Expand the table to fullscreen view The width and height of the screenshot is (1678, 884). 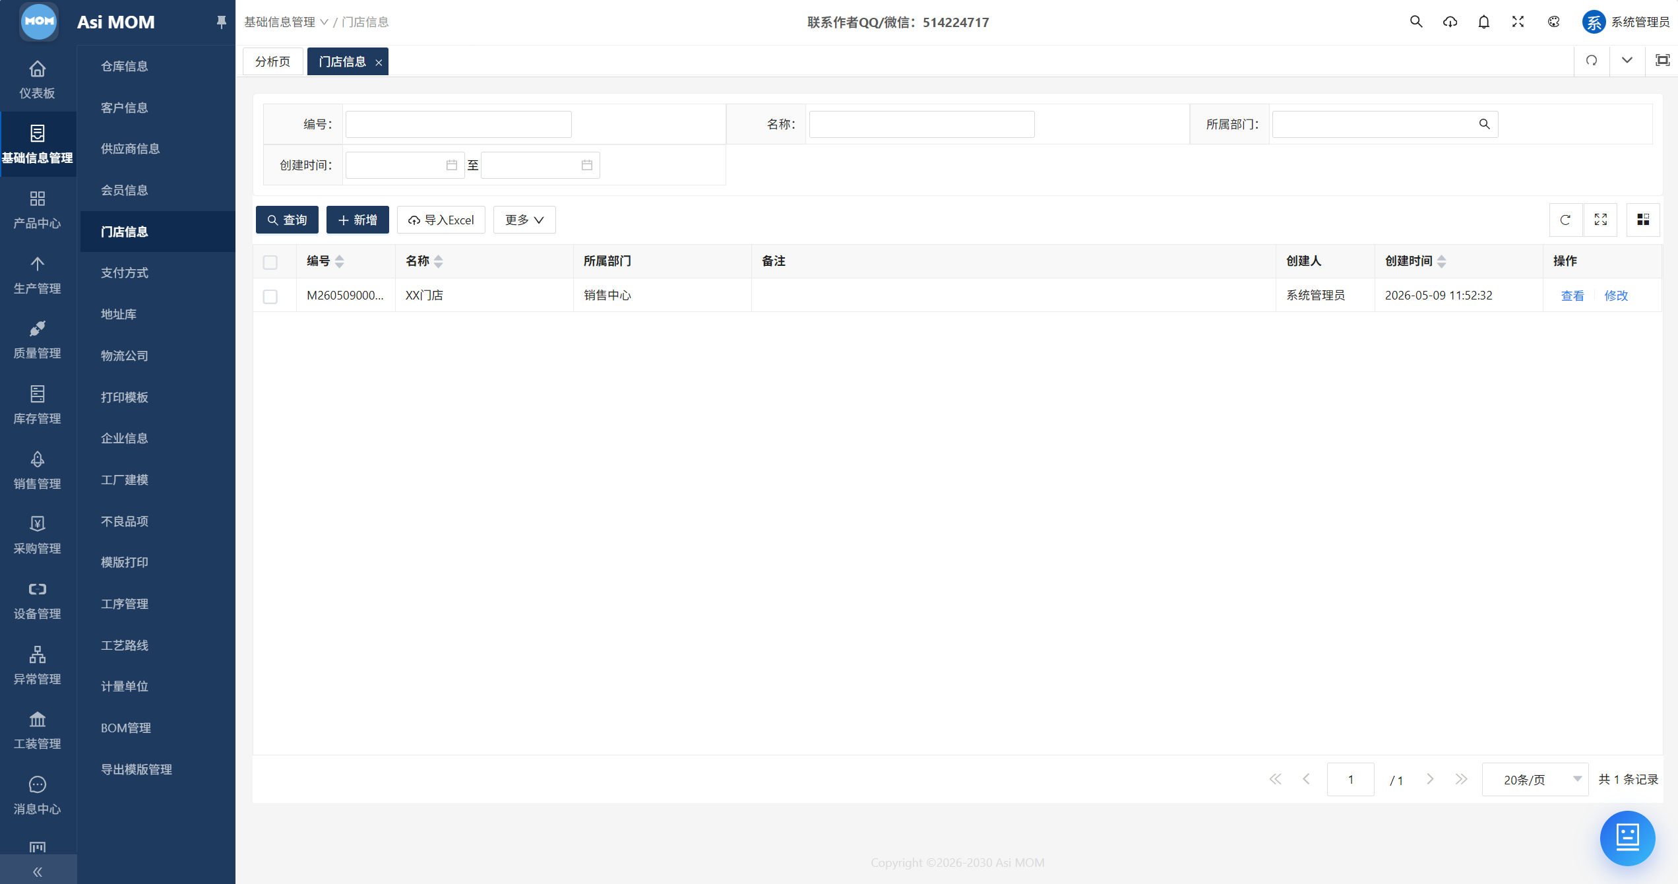pyautogui.click(x=1601, y=220)
